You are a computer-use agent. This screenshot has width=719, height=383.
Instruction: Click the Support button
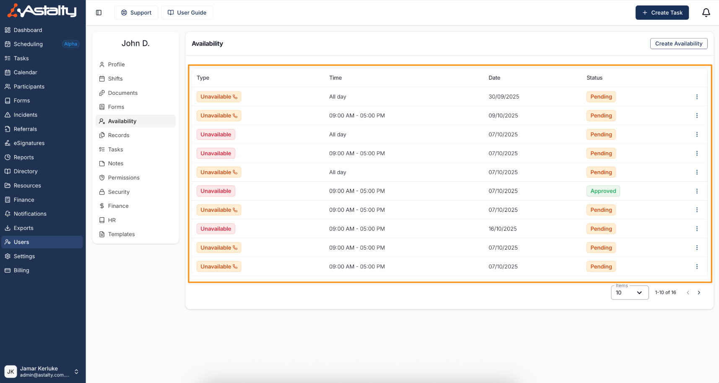pos(136,13)
